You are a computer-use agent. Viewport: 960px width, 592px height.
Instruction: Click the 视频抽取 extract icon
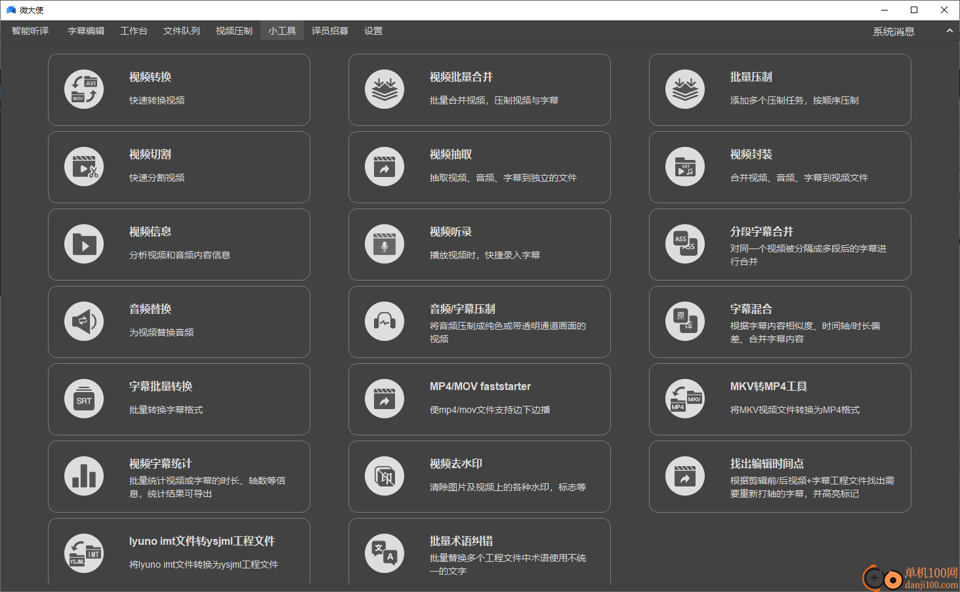point(385,167)
